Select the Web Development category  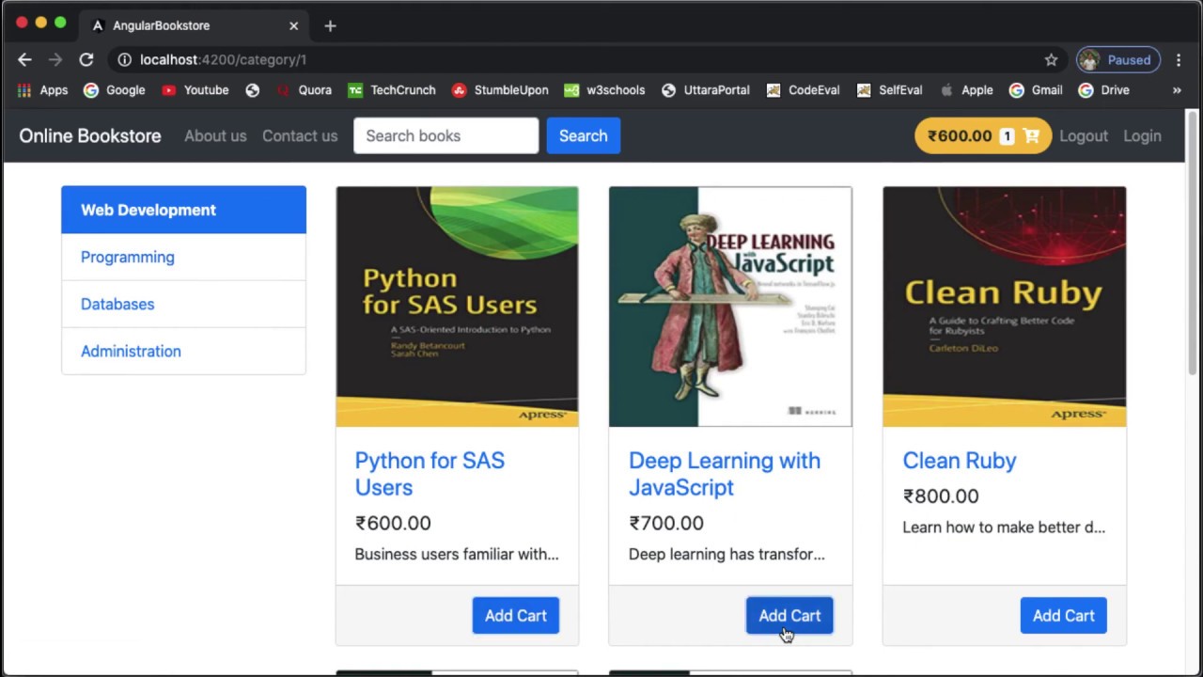[183, 210]
